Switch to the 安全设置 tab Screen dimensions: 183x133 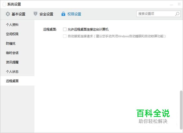[43, 14]
